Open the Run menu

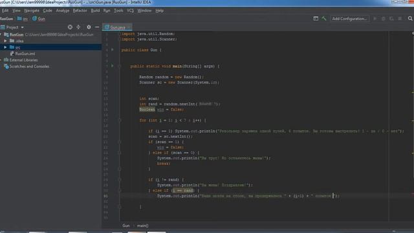point(107,10)
